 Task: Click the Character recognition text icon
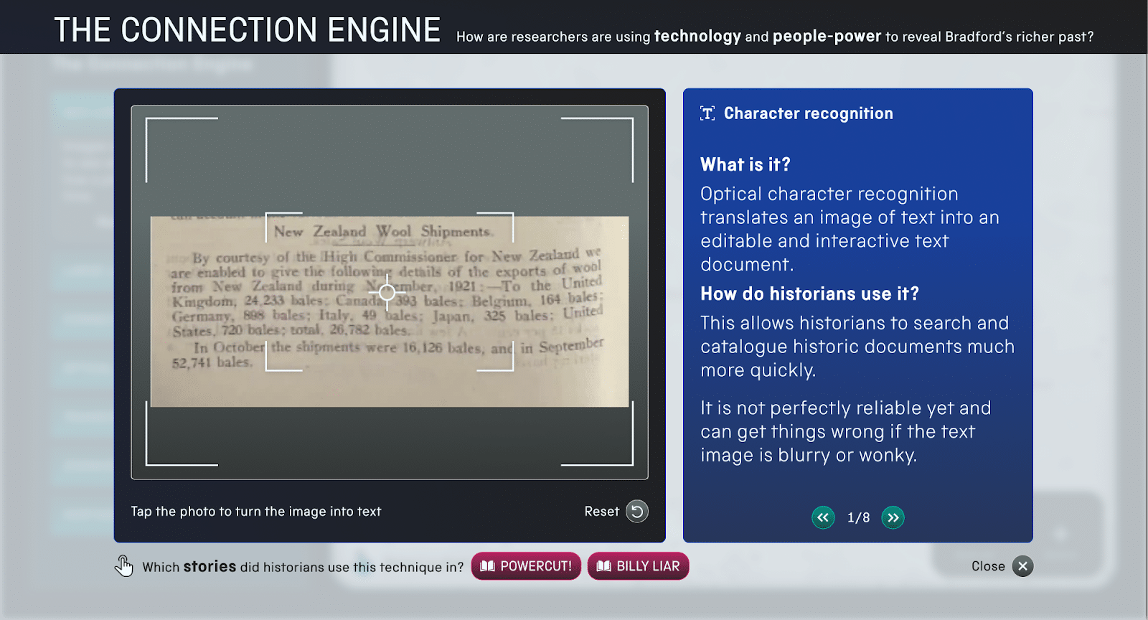coord(707,113)
